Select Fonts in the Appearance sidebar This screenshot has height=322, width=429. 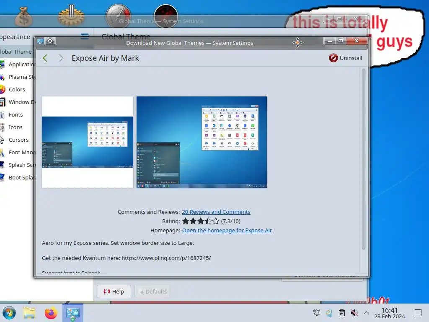pyautogui.click(x=16, y=115)
